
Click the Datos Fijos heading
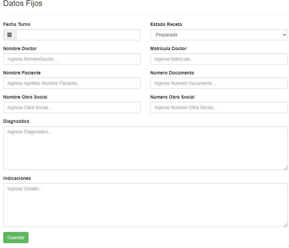23,4
